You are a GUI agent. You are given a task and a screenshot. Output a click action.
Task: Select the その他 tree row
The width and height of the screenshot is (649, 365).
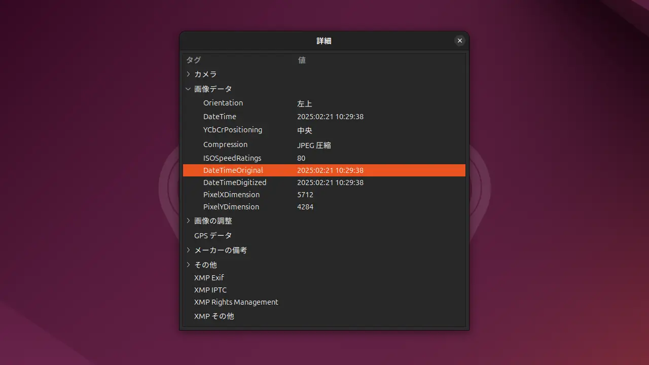click(324, 265)
